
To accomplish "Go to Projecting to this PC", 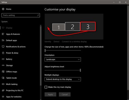I will pos(15,90).
